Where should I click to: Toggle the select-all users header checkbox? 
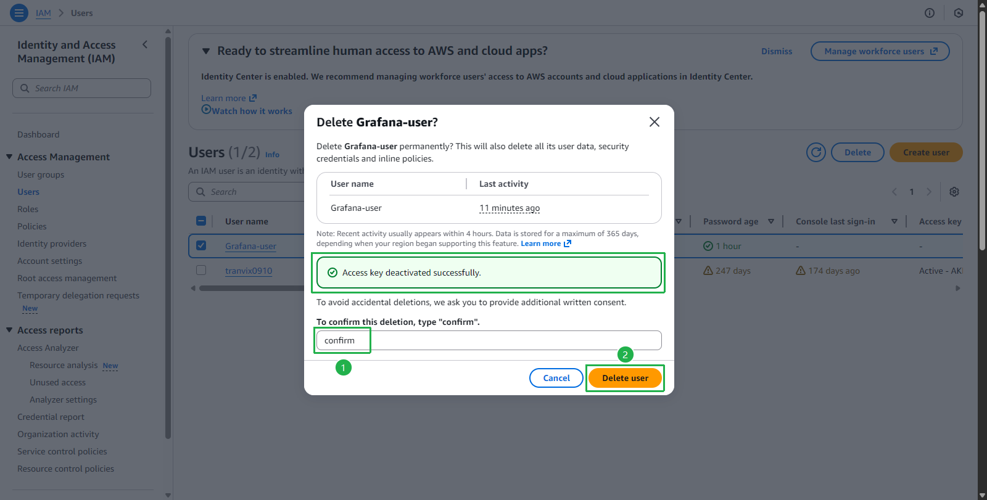coord(201,221)
